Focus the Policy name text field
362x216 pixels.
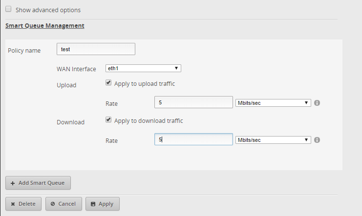pos(96,49)
